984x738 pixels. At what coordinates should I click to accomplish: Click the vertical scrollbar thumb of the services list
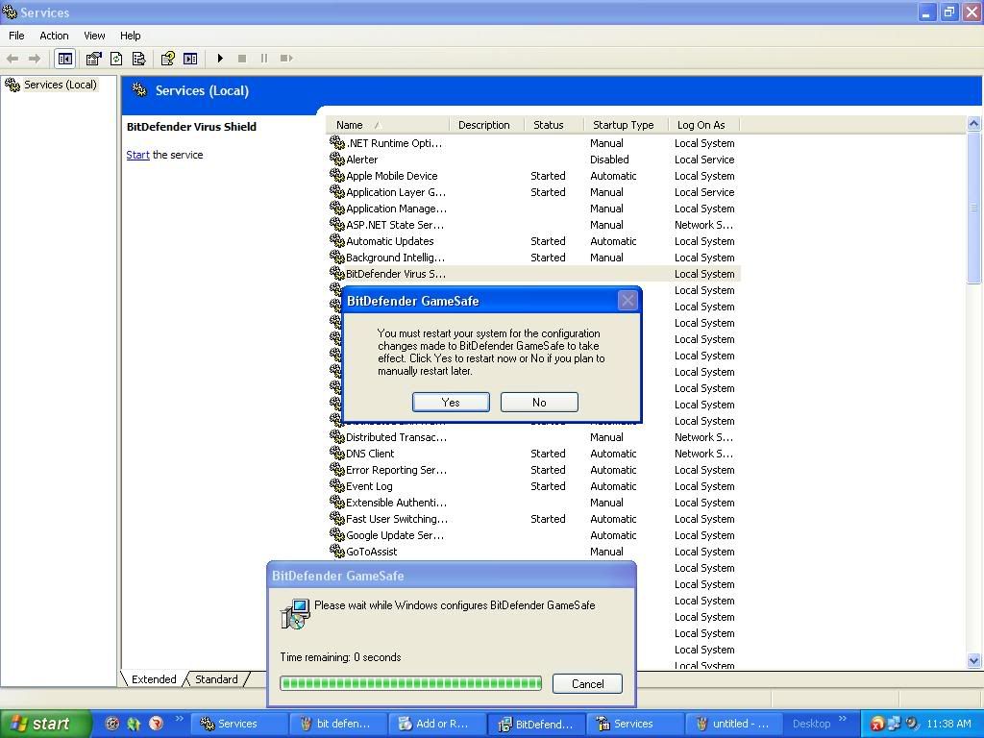973,208
